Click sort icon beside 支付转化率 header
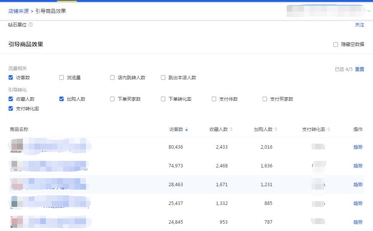373x231 pixels. click(329, 129)
